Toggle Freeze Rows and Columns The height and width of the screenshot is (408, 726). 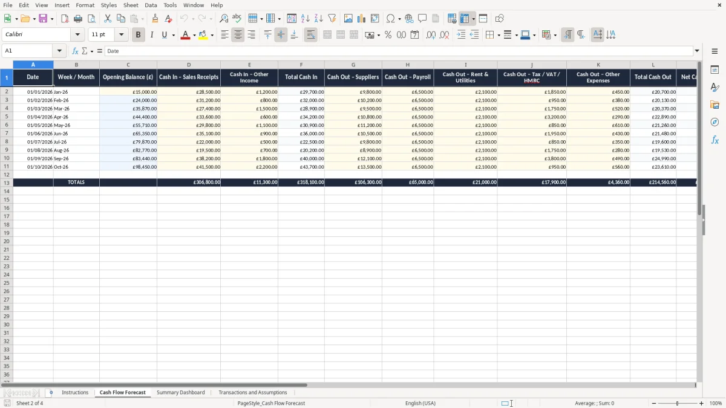pyautogui.click(x=465, y=19)
